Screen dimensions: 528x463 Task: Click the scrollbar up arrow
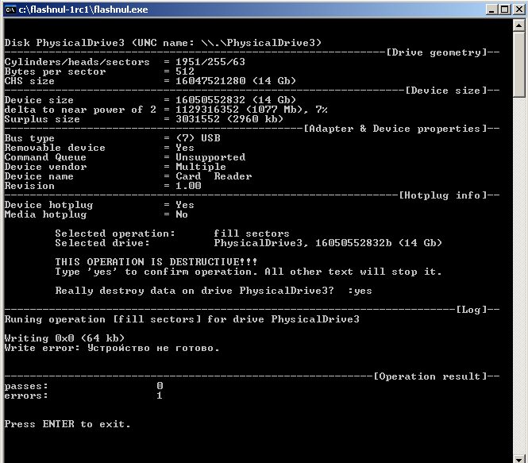(519, 27)
